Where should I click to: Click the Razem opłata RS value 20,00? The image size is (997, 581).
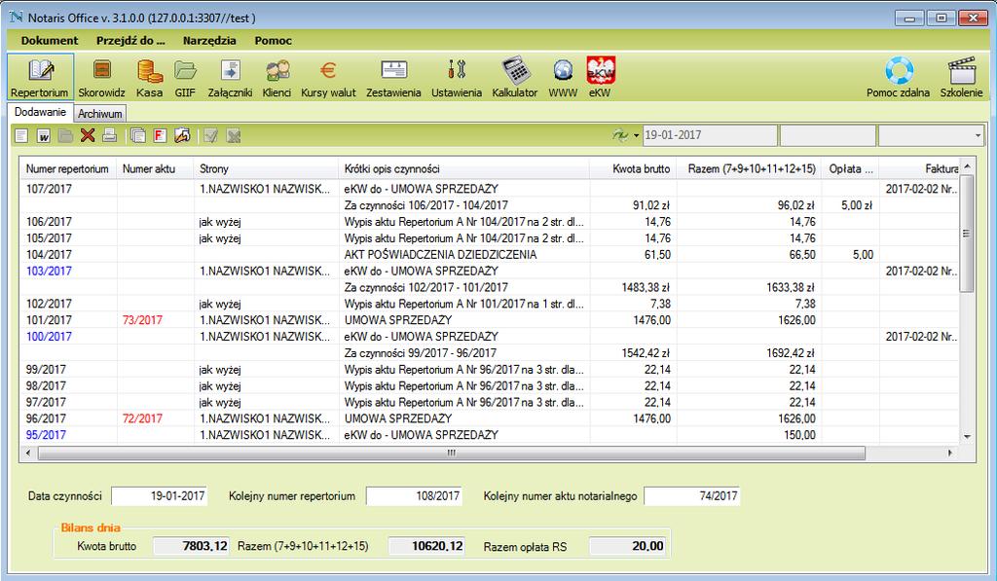click(x=628, y=546)
